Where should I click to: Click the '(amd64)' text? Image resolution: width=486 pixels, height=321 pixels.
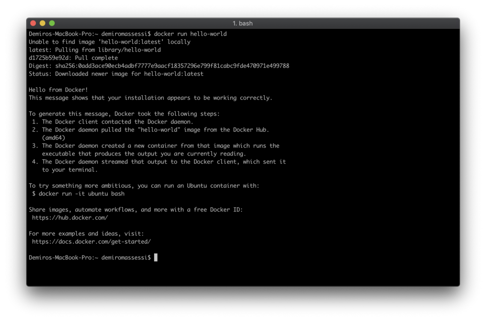click(x=54, y=138)
